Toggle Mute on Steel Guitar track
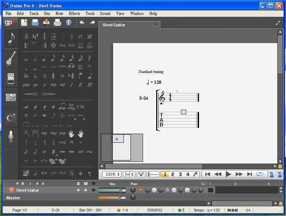The image size is (286, 216). [86, 190]
